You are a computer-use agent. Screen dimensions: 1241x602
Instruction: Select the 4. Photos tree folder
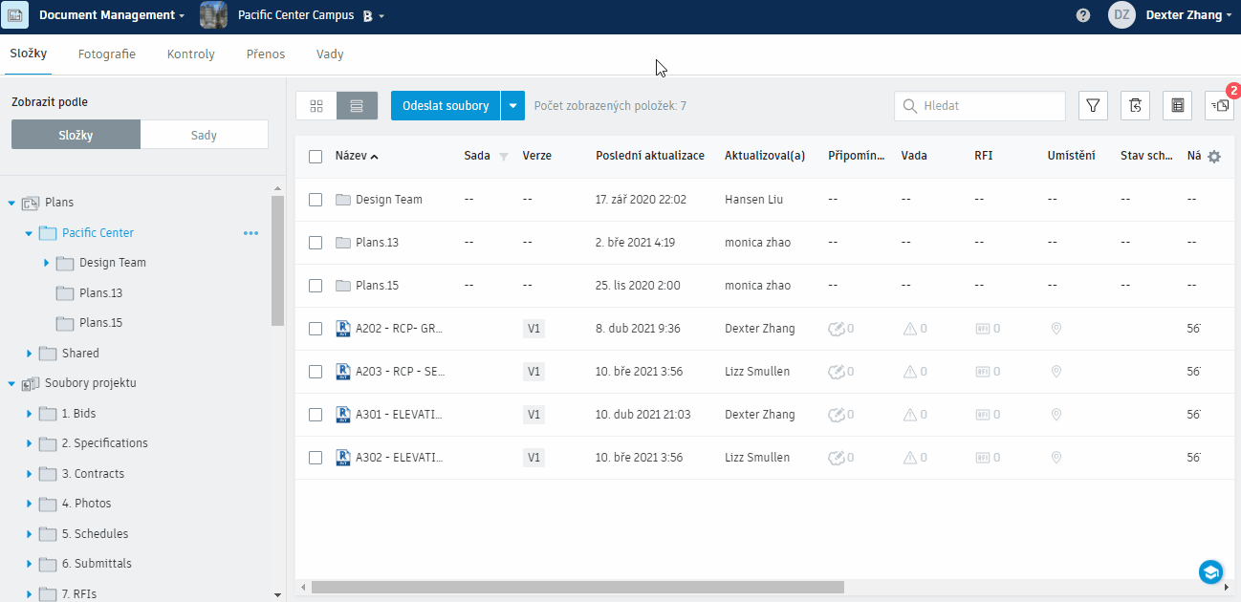(86, 504)
